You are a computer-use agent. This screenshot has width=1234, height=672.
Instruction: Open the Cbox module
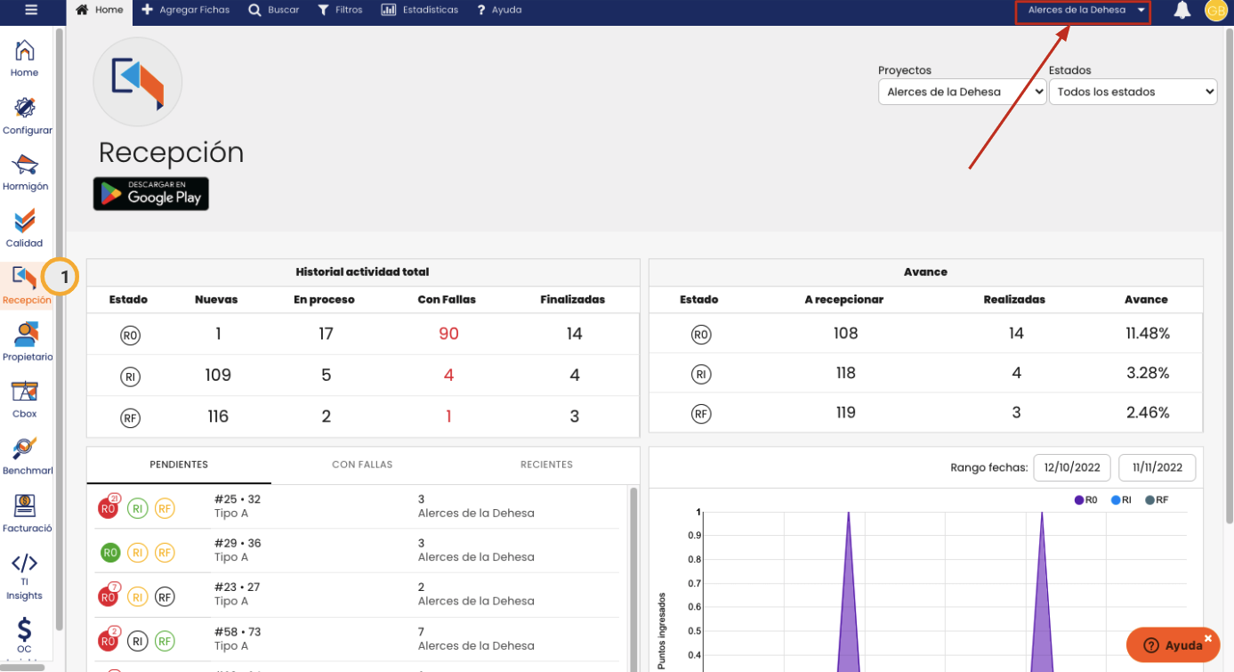(x=25, y=400)
